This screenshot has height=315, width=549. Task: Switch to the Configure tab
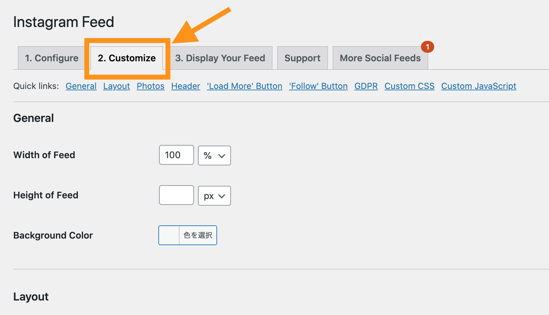click(x=51, y=58)
